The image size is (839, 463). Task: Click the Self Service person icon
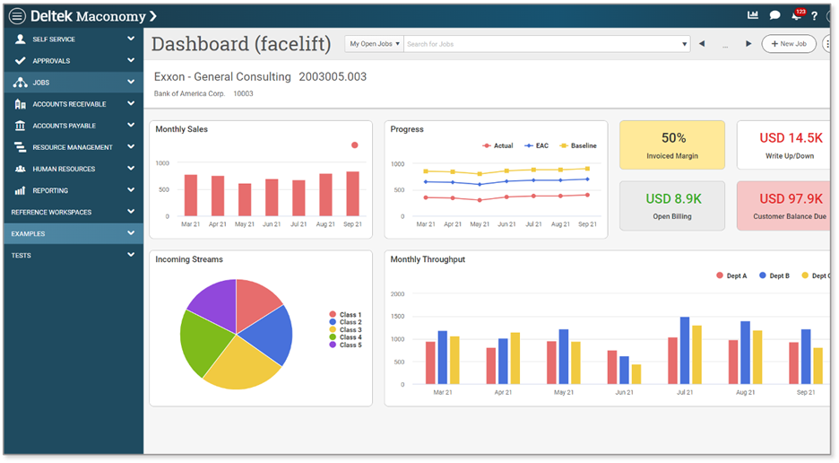[x=21, y=39]
